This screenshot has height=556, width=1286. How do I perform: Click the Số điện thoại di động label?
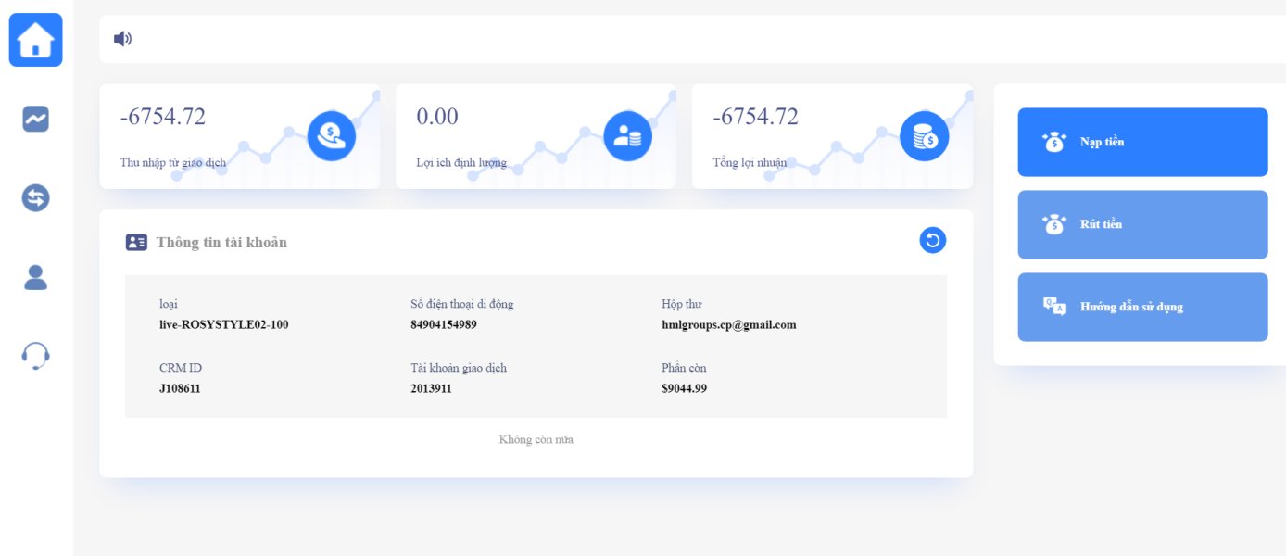462,304
